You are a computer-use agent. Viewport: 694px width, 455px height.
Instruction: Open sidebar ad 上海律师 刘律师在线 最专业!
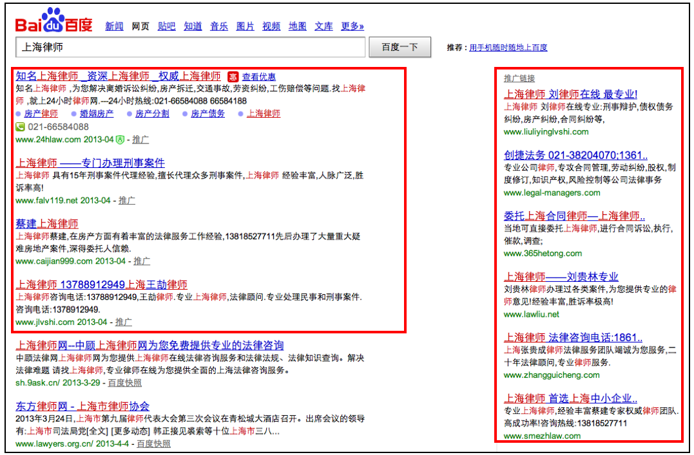click(570, 94)
